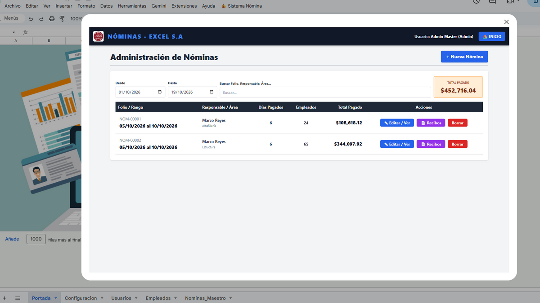Click the Empleados column header in the table
The image size is (540, 303).
click(x=306, y=107)
